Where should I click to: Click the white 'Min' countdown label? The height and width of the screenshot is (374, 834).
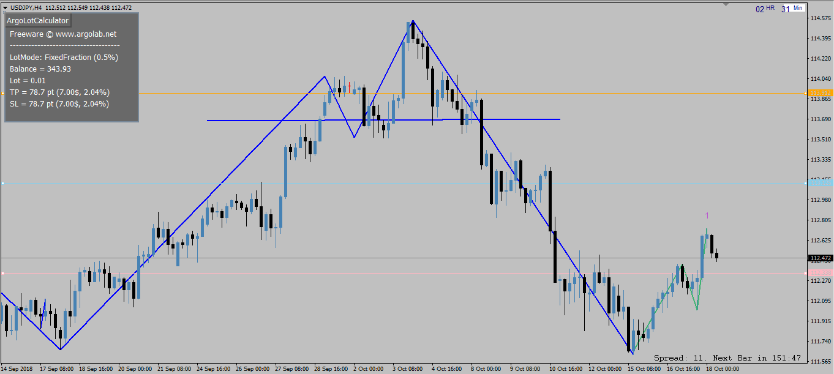click(x=798, y=8)
